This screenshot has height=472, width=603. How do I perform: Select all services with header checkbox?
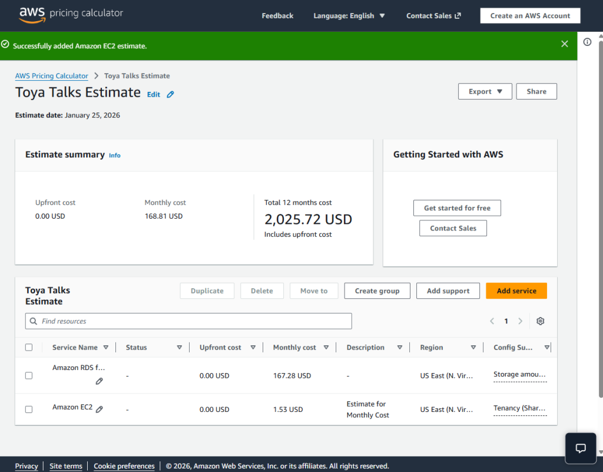point(29,348)
